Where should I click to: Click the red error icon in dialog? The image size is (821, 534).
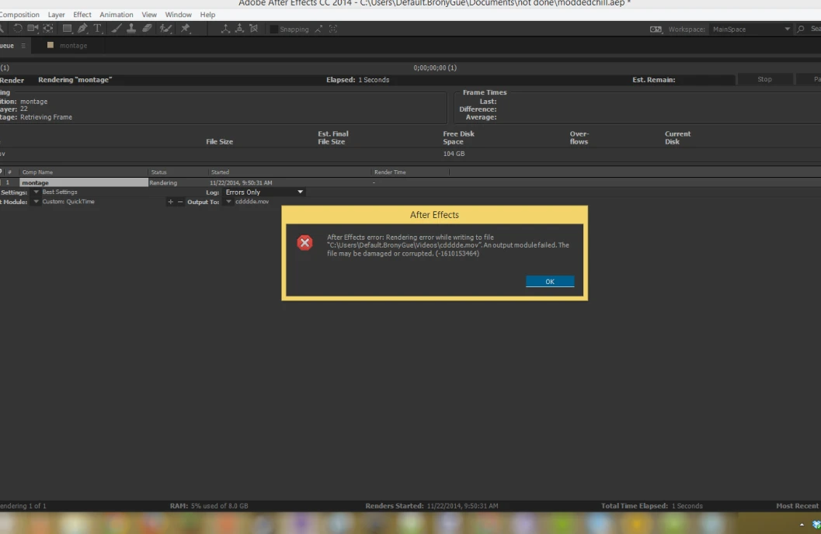304,243
